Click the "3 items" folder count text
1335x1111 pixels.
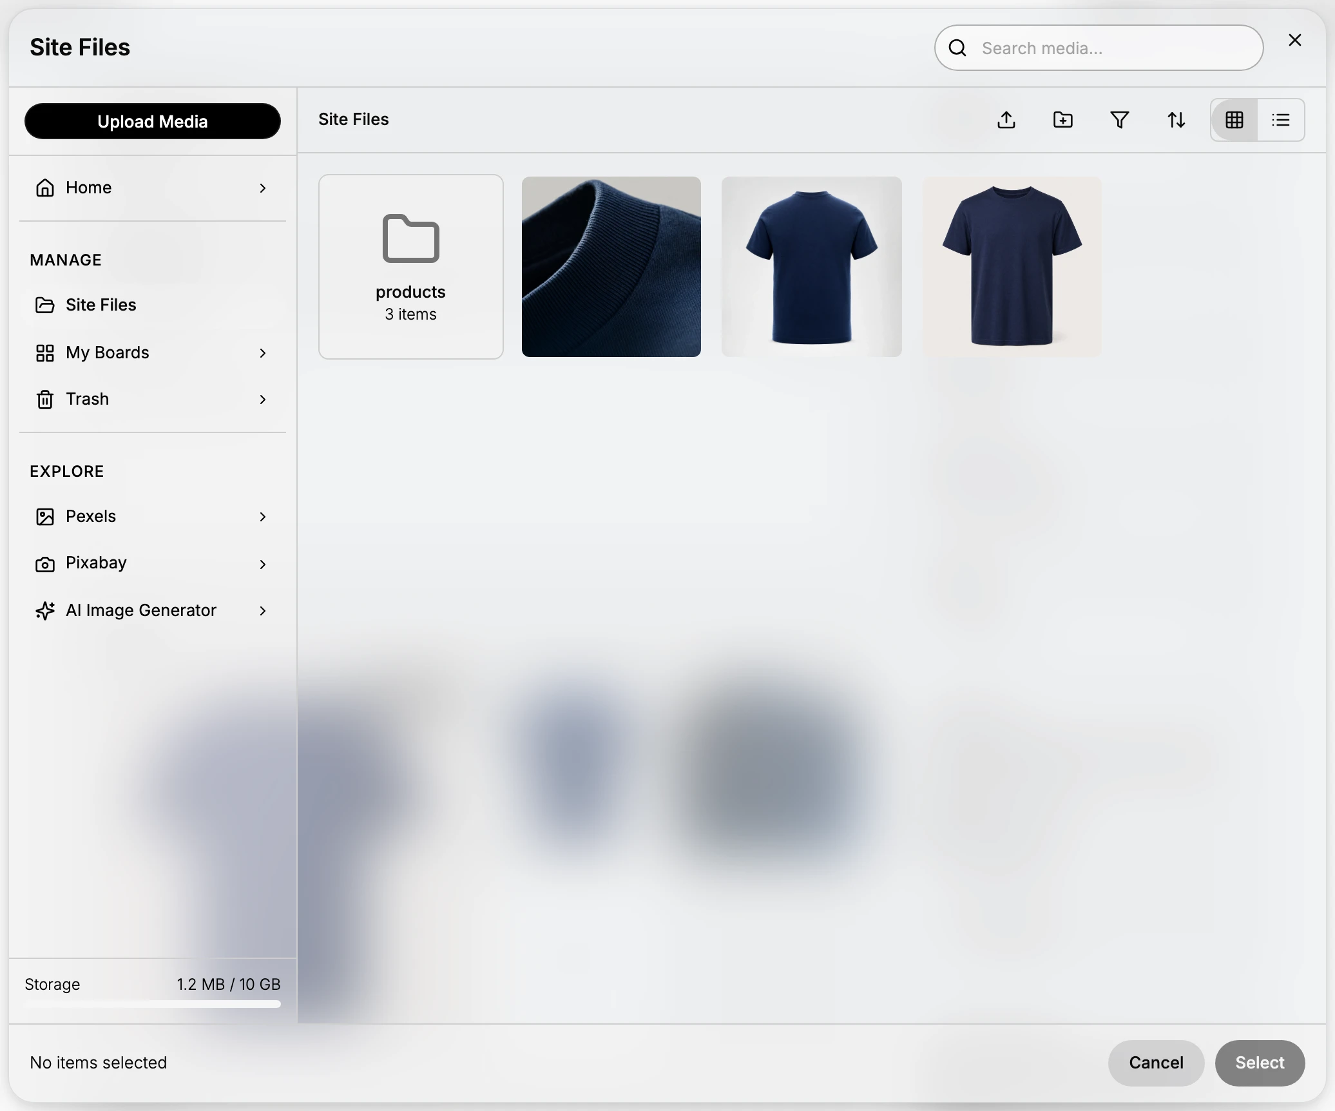point(411,314)
